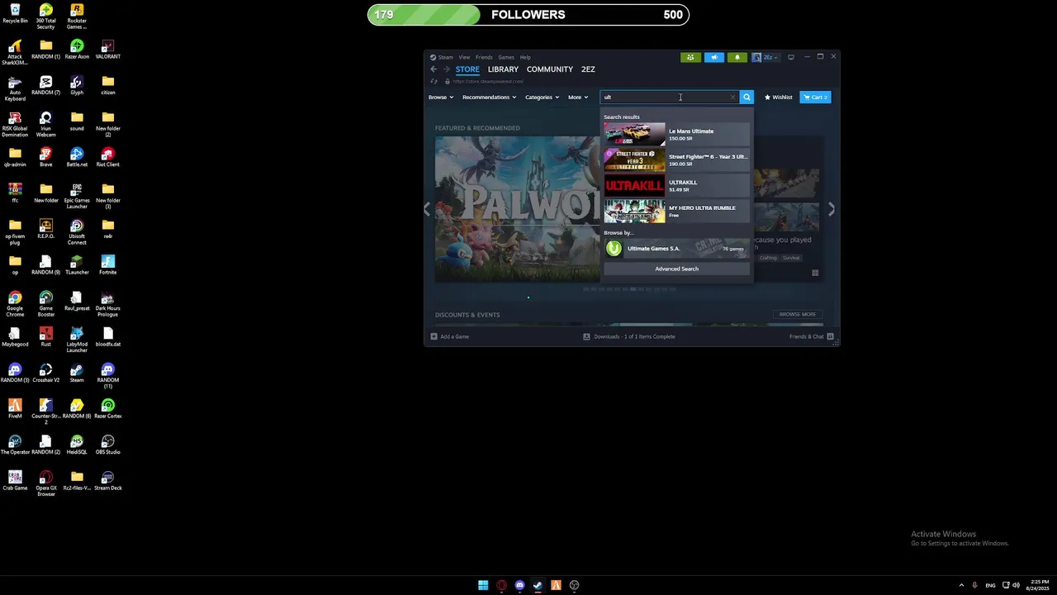
Task: Select the Razer Cortex desktop icon
Action: 107,408
